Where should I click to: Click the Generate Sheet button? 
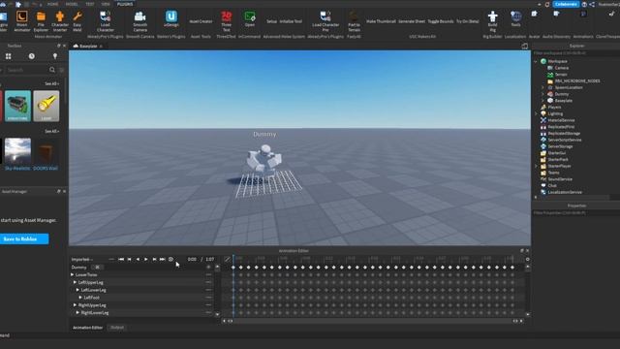[x=412, y=21]
